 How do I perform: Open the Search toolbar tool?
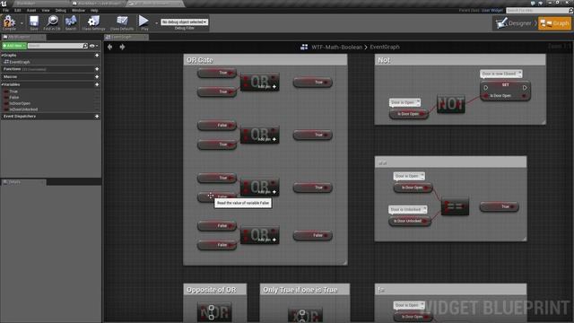[x=71, y=22]
